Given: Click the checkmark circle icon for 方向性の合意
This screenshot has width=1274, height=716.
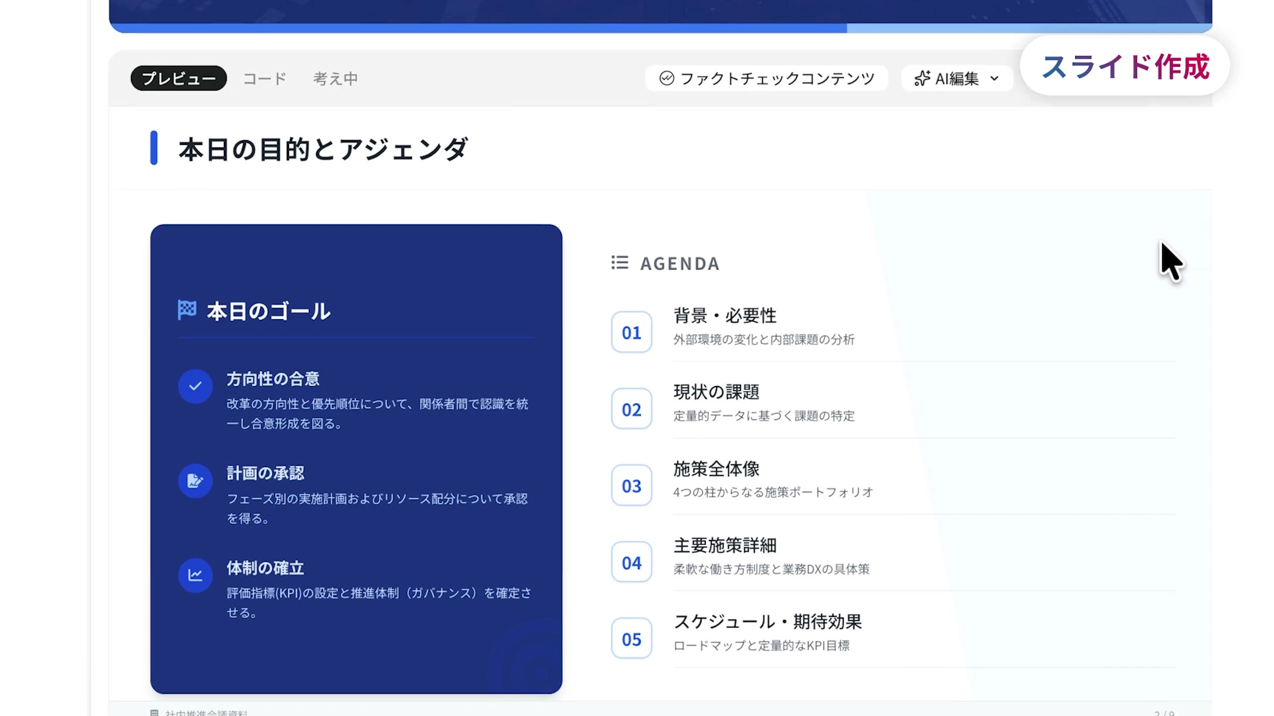Looking at the screenshot, I should point(195,386).
